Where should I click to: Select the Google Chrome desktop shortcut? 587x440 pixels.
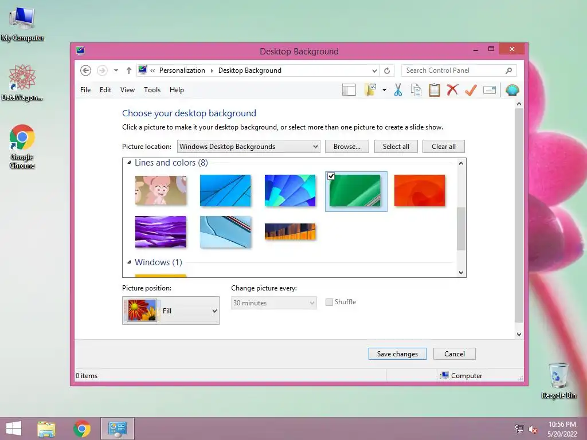[22, 147]
